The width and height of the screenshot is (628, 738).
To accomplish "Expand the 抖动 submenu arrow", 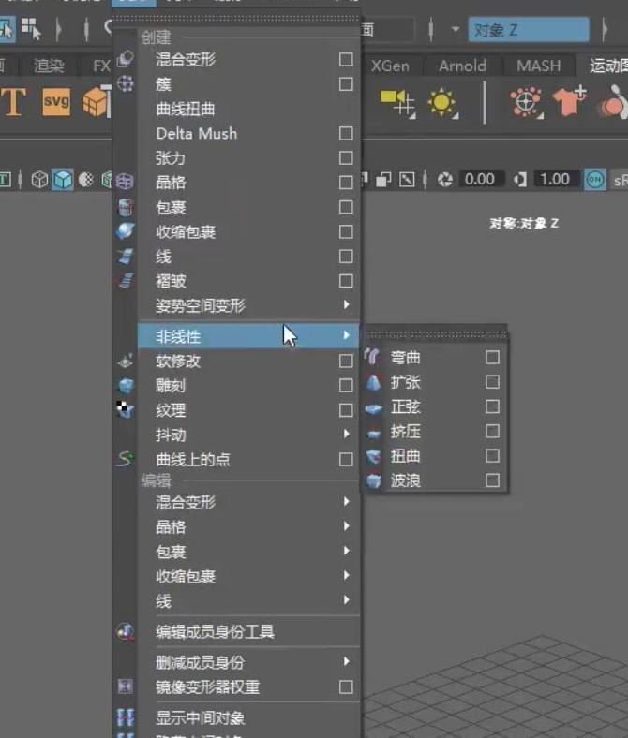I will 347,434.
